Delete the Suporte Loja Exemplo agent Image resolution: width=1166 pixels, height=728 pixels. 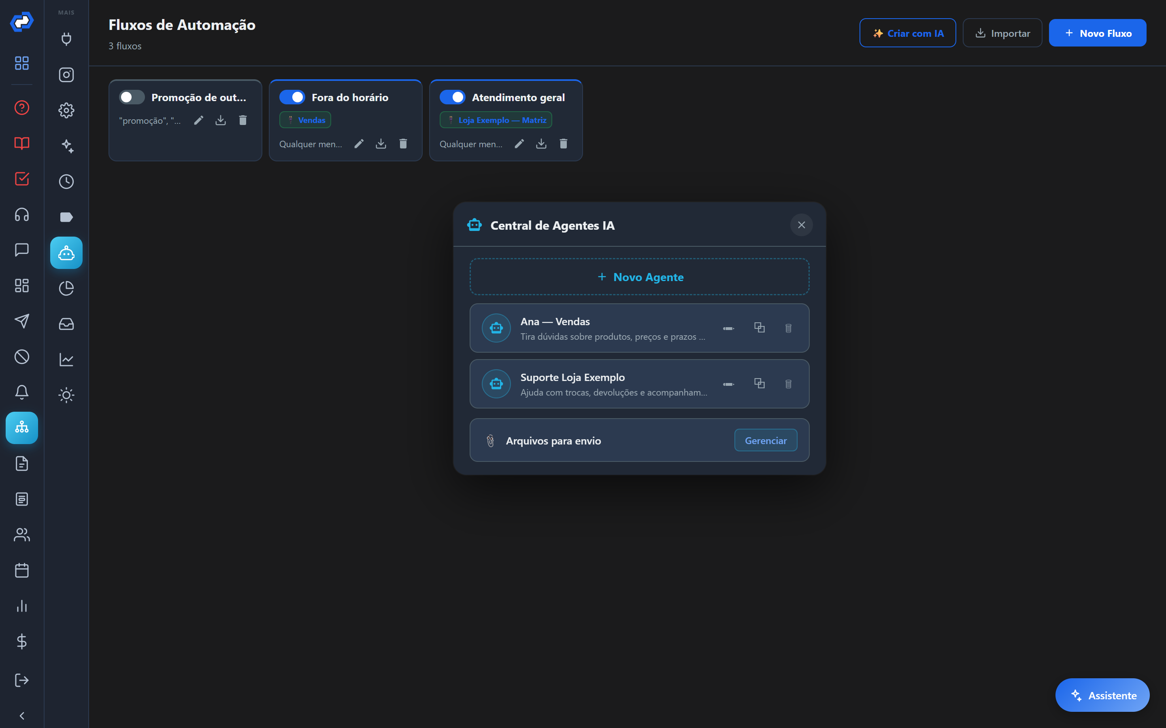(x=788, y=384)
